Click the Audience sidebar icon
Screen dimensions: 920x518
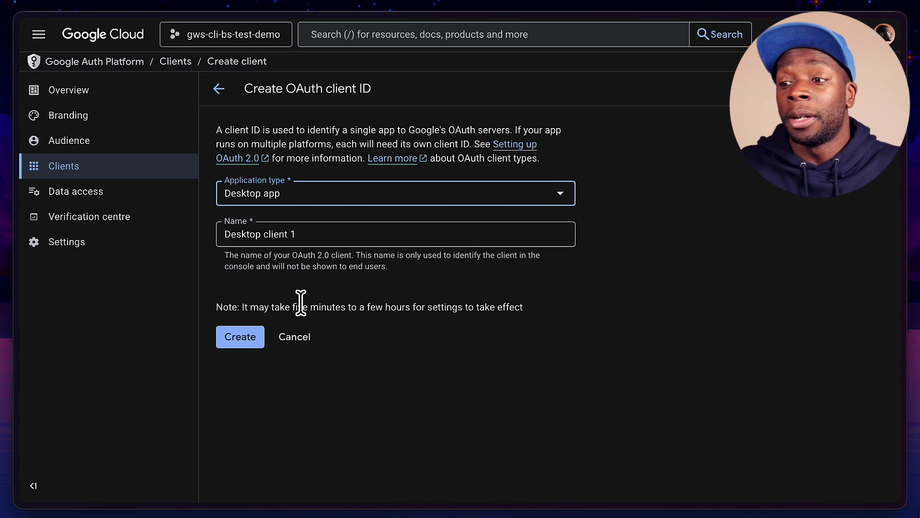click(x=34, y=141)
